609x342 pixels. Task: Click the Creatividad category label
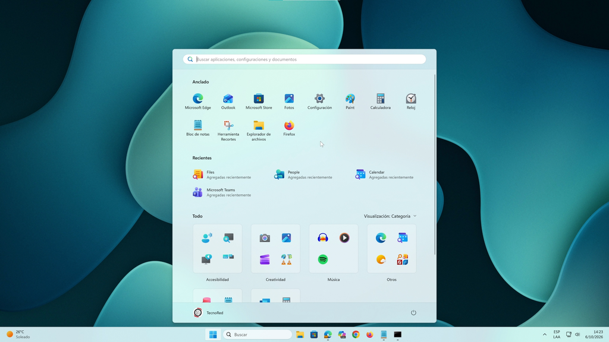[275, 280]
